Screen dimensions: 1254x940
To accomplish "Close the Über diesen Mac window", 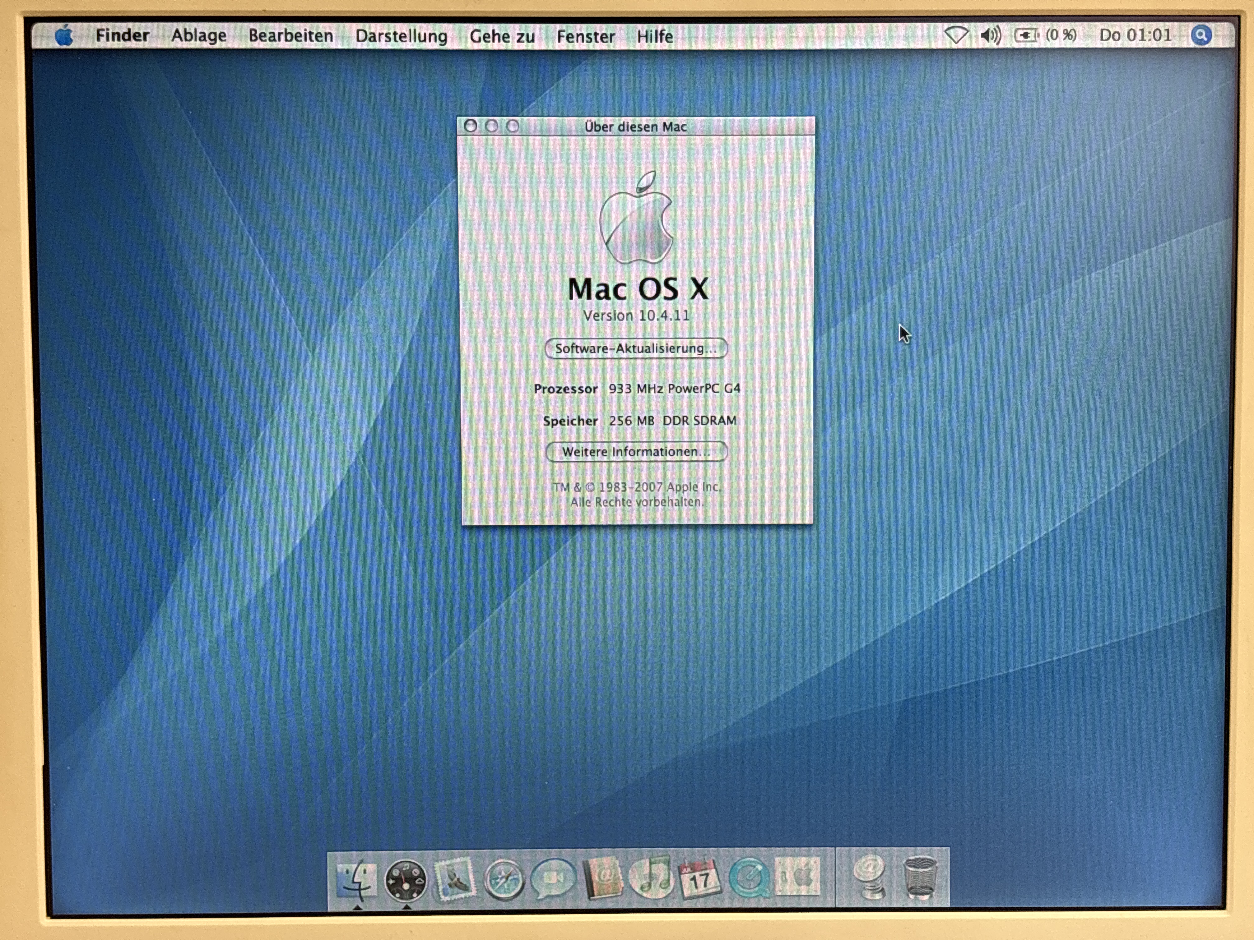I will click(x=470, y=126).
